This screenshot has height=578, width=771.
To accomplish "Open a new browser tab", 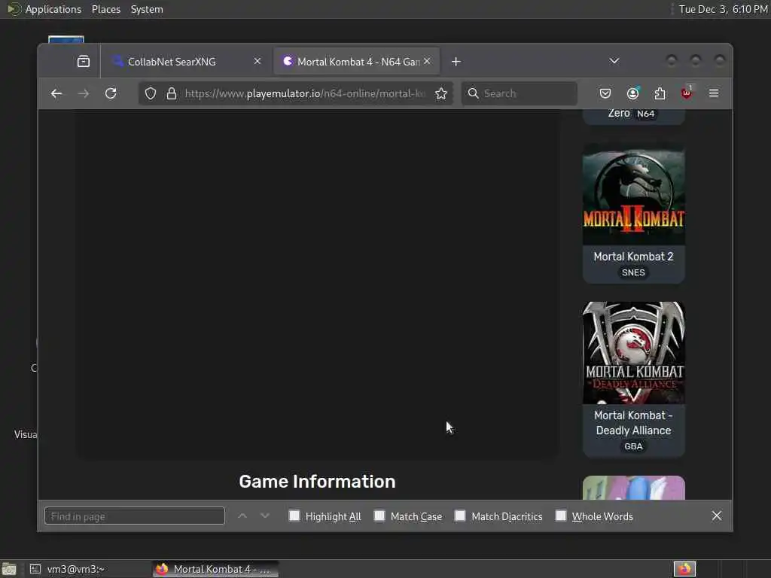I will [x=456, y=62].
